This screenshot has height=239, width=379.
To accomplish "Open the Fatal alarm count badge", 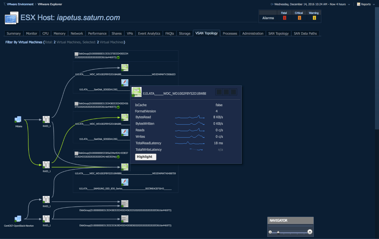I will tap(284, 18).
